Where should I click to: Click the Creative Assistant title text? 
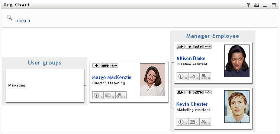192,64
